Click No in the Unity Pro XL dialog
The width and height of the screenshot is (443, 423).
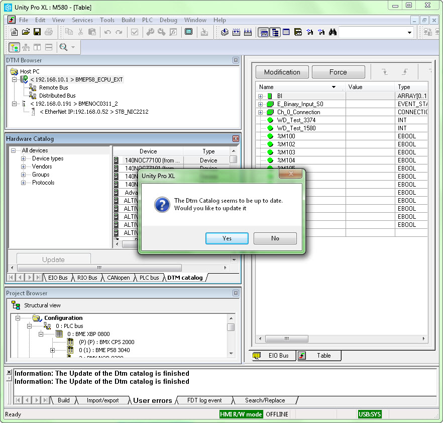[x=275, y=238]
